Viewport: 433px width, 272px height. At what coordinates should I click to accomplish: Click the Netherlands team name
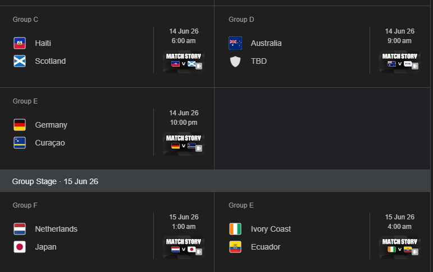[56, 229]
